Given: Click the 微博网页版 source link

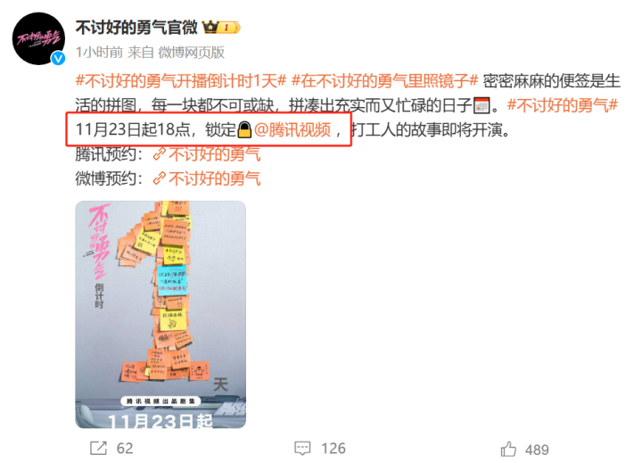Looking at the screenshot, I should 191,53.
